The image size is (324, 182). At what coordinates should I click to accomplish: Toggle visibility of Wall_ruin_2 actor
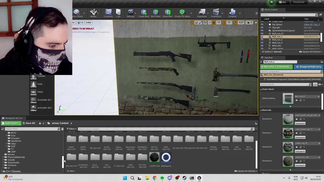(x=262, y=37)
